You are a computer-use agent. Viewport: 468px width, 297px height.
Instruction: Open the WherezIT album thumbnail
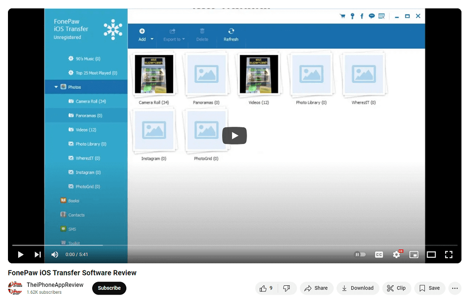(364, 74)
